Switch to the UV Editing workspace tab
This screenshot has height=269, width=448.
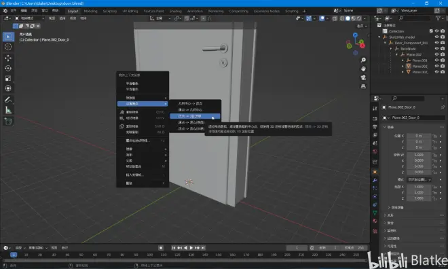pyautogui.click(x=130, y=11)
